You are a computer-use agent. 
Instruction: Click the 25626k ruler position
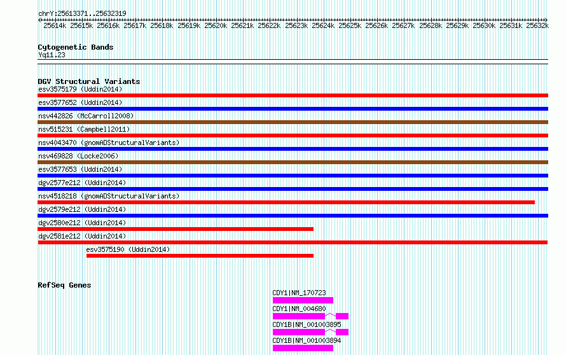(x=376, y=25)
